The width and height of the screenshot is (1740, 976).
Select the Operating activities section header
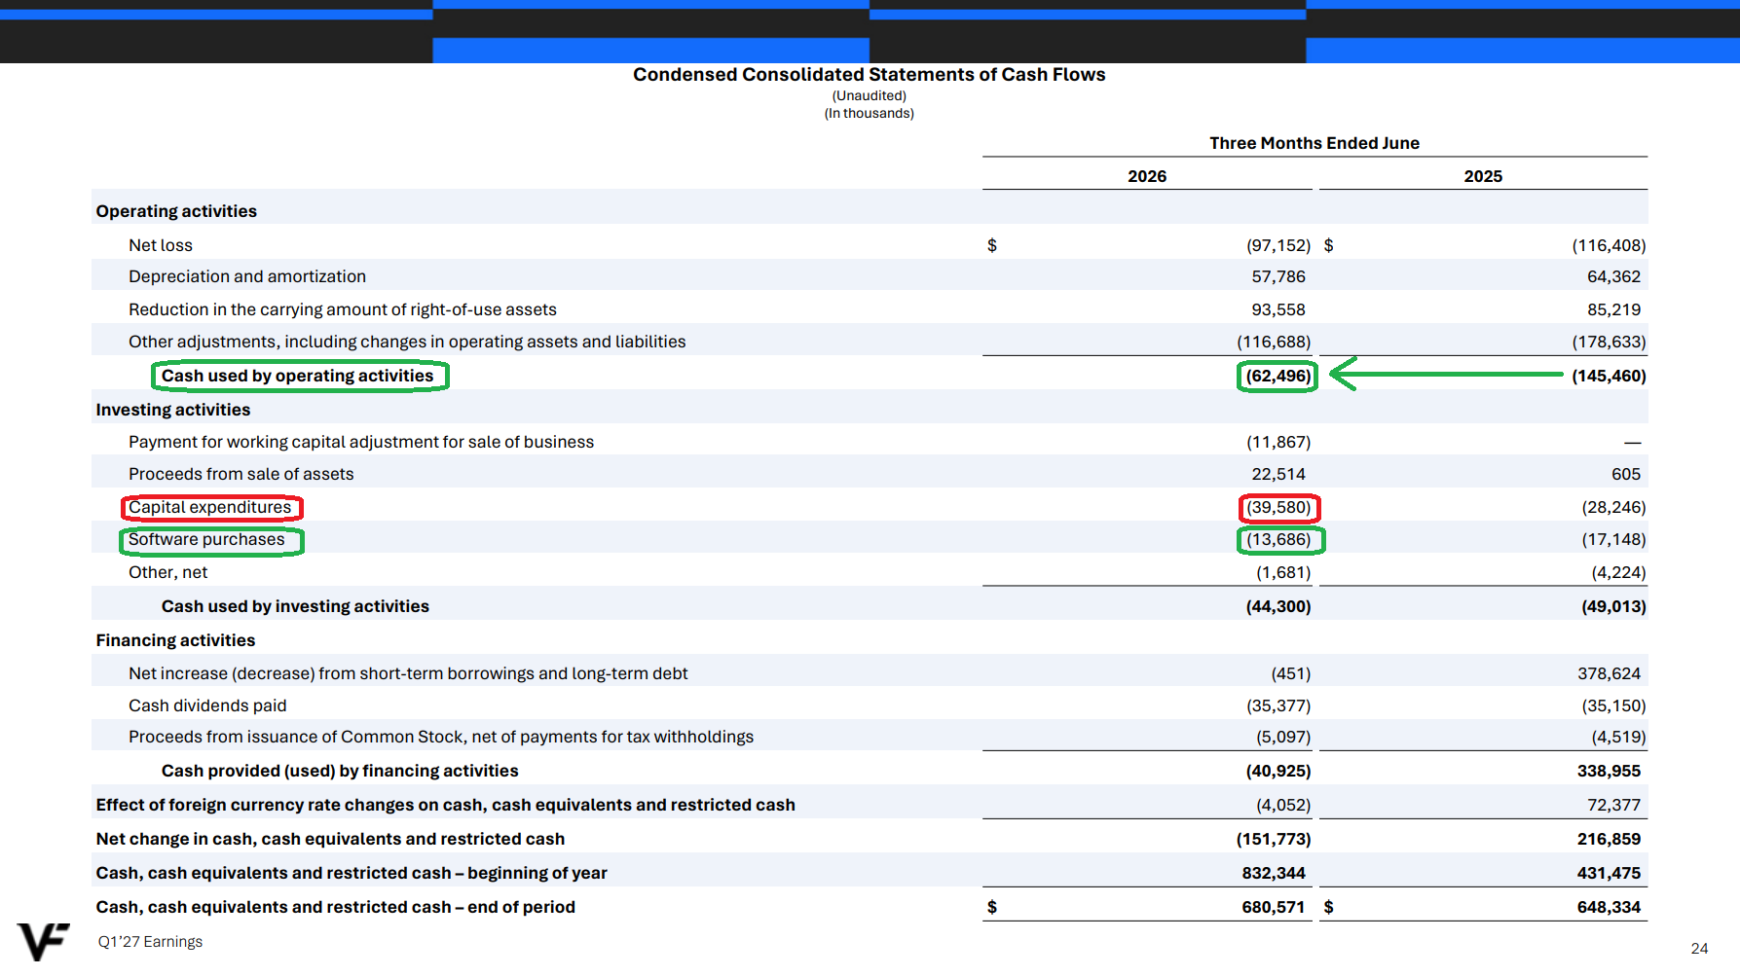tap(176, 211)
